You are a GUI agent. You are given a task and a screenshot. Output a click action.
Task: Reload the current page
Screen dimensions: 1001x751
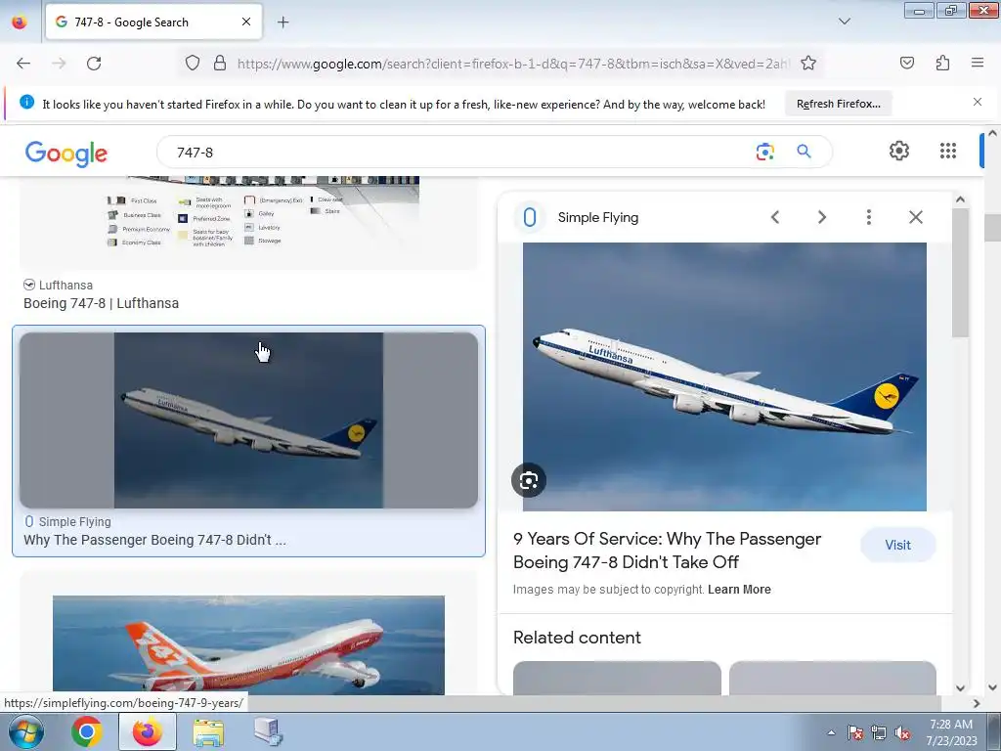[x=94, y=64]
